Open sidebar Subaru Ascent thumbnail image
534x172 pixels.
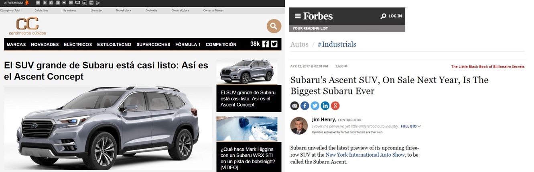tap(247, 72)
